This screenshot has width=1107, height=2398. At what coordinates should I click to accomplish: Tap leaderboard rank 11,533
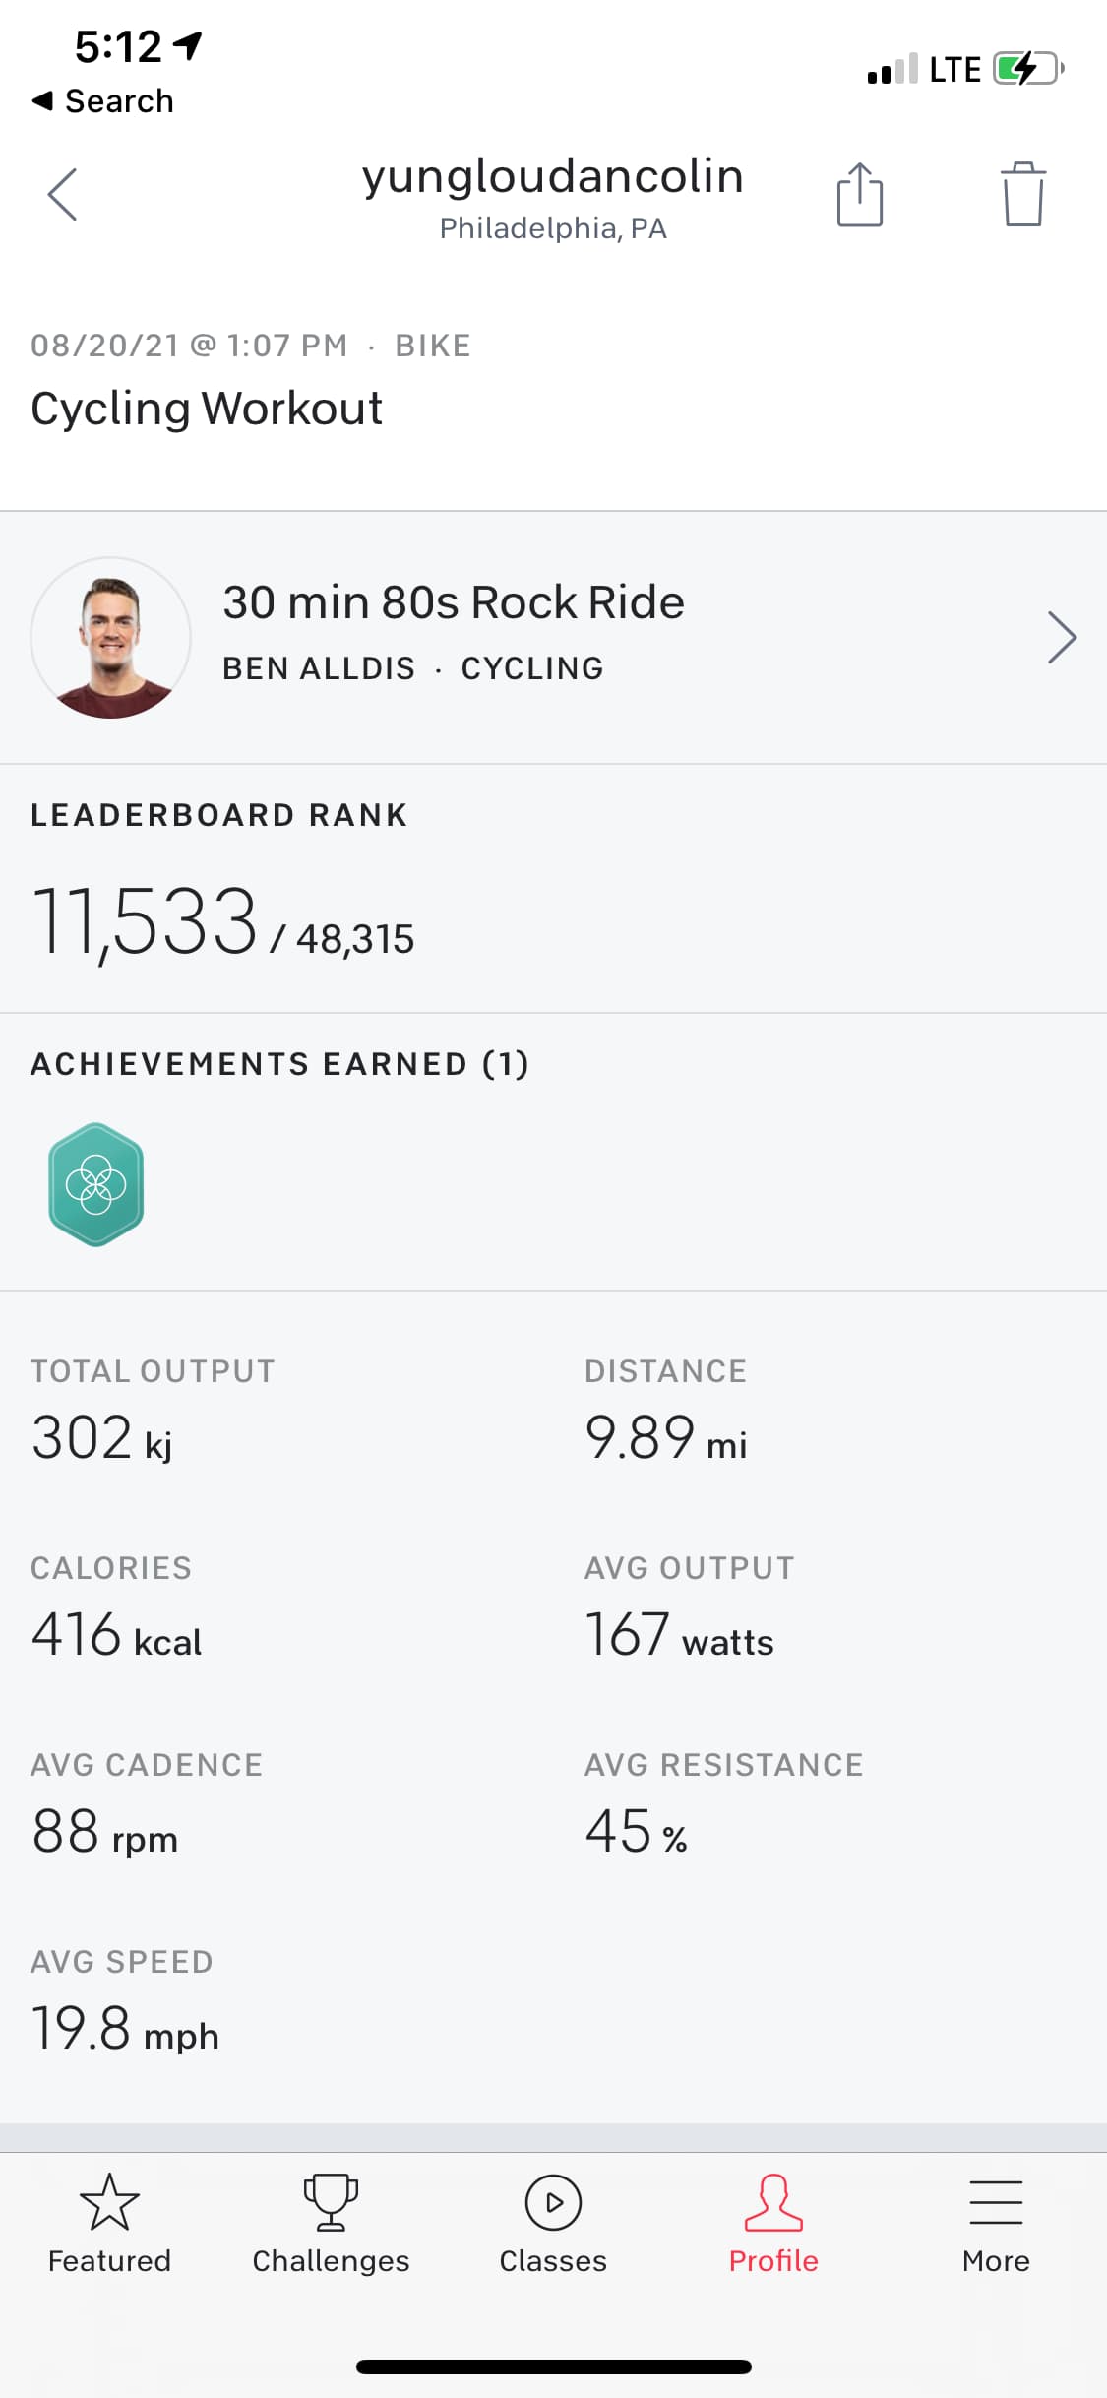coord(145,922)
